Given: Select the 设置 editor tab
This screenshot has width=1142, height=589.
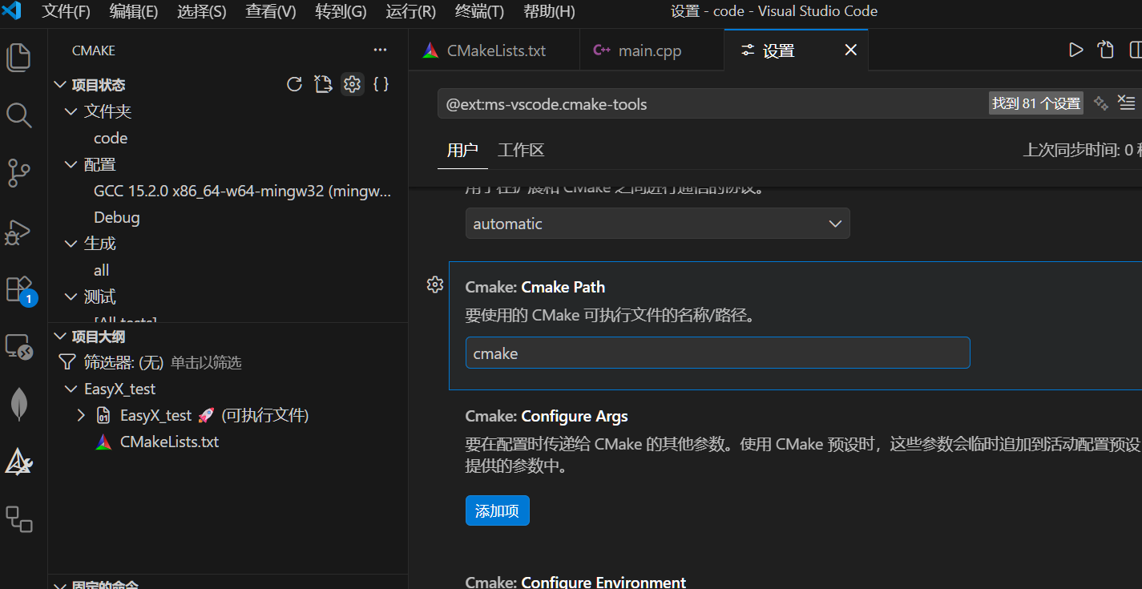Looking at the screenshot, I should click(796, 50).
